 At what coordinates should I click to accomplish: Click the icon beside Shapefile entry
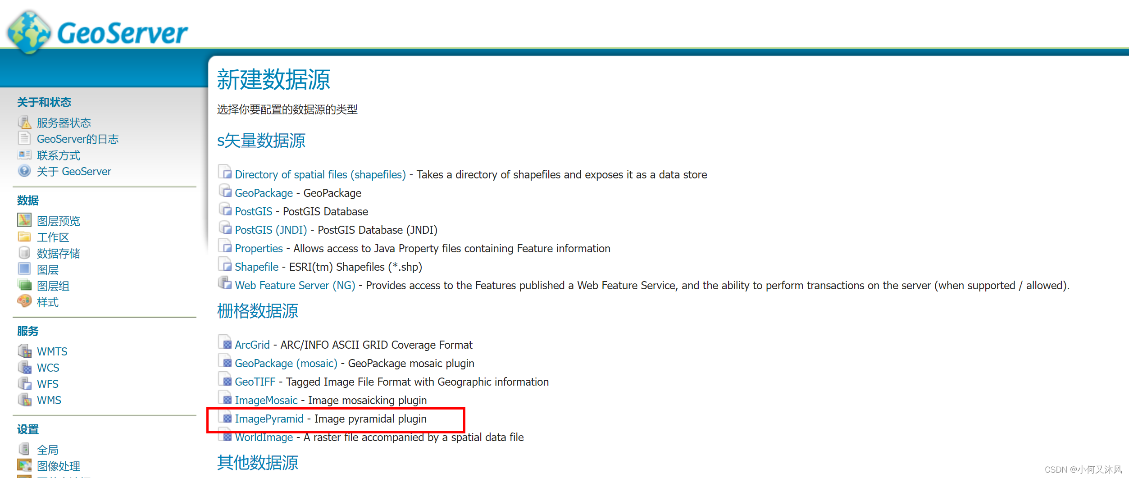point(225,264)
